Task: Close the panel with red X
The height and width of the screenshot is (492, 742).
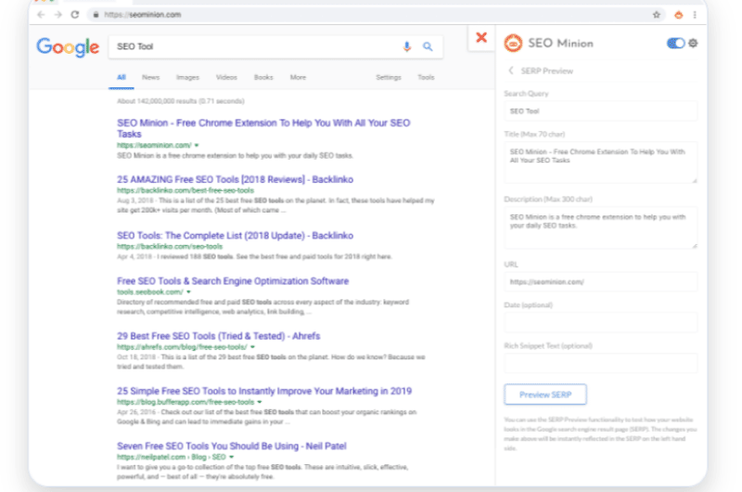Action: (481, 37)
